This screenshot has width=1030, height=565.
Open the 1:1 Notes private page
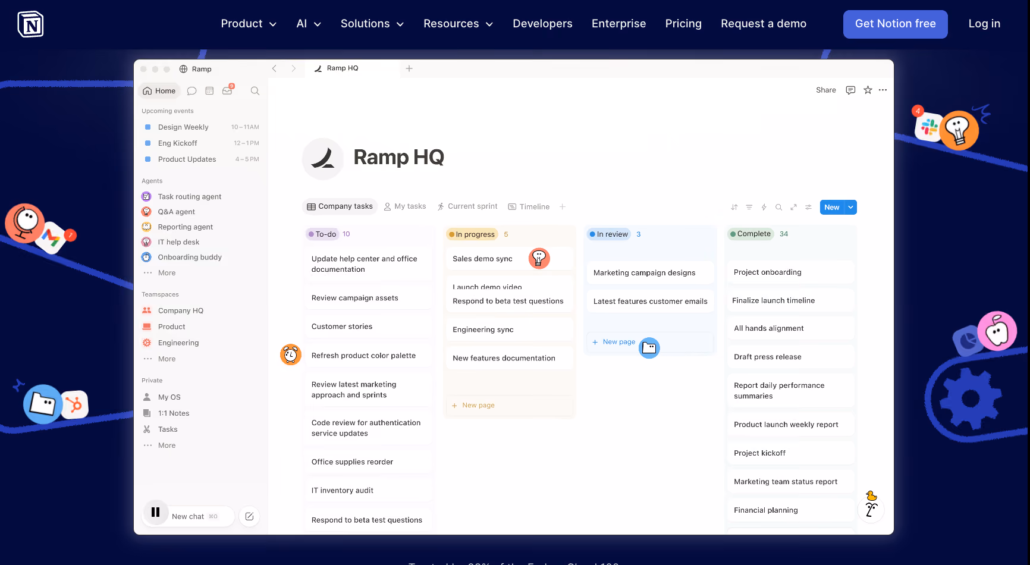[x=174, y=413]
